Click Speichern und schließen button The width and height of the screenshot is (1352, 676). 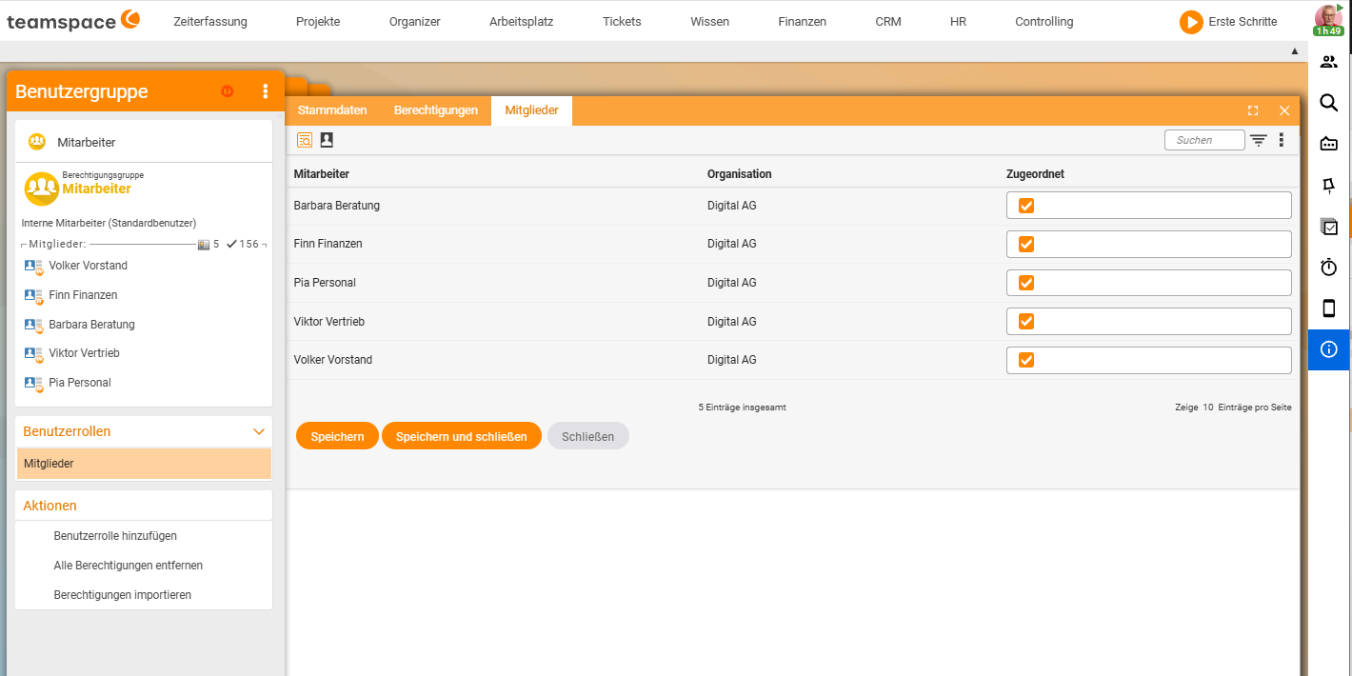pos(462,436)
